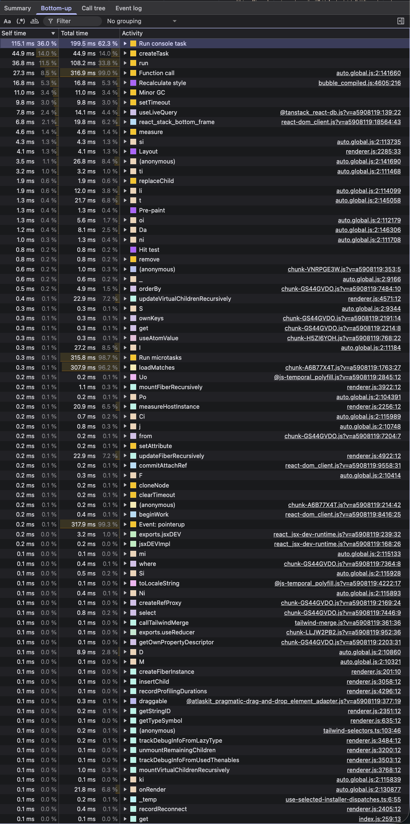The image size is (410, 824).
Task: Expand the Event: pointerup row
Action: point(125,524)
